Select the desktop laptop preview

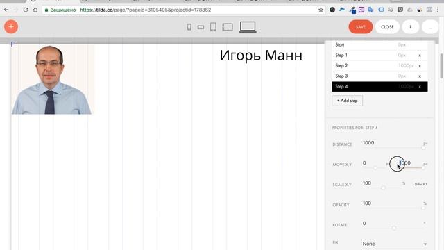pyautogui.click(x=248, y=27)
